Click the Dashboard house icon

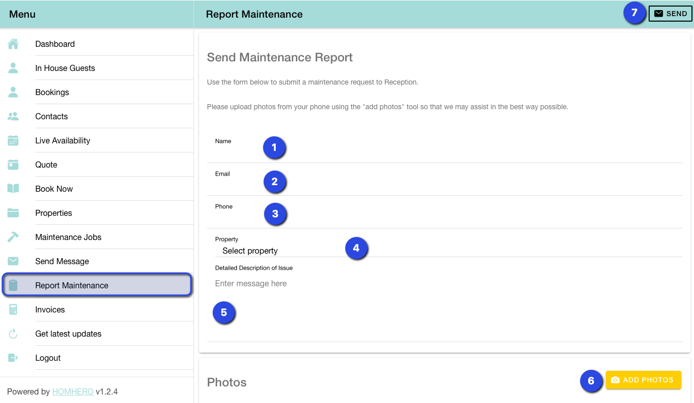[x=13, y=44]
